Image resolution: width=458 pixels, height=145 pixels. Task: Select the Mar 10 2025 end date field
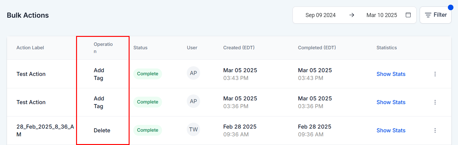coord(382,15)
